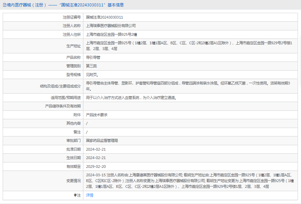Select the 备注 label

coord(77,132)
